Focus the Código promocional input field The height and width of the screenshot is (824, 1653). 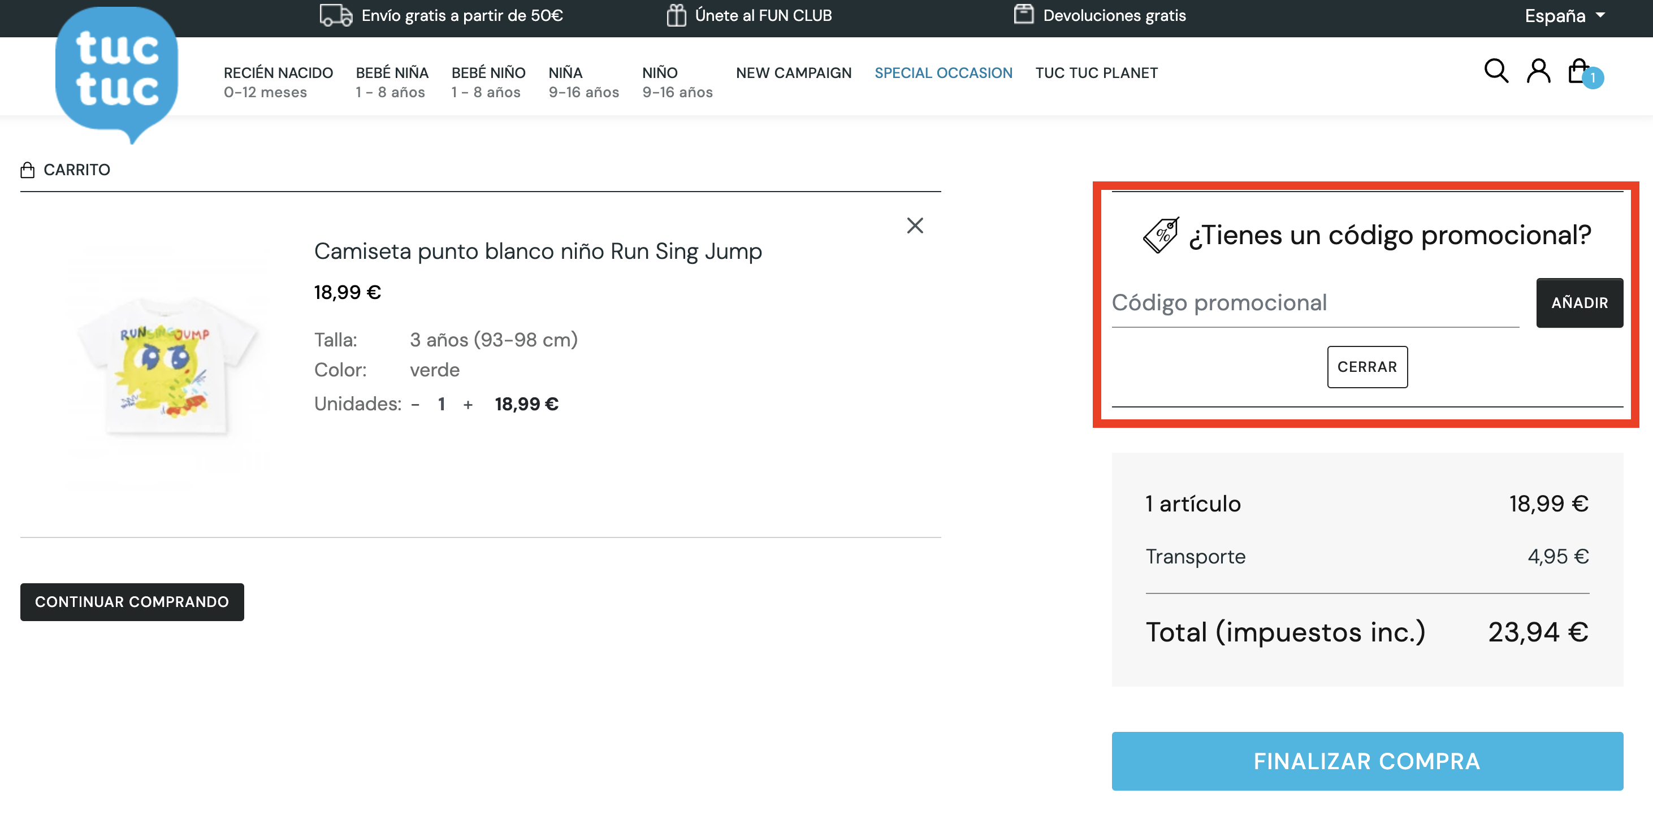1315,303
